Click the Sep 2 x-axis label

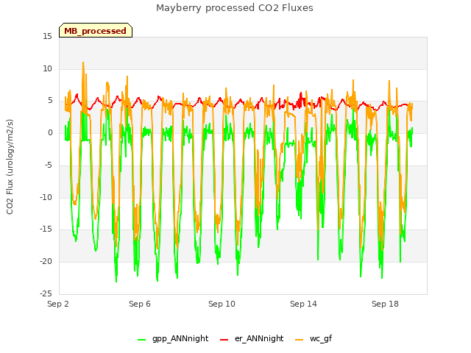[x=58, y=304]
